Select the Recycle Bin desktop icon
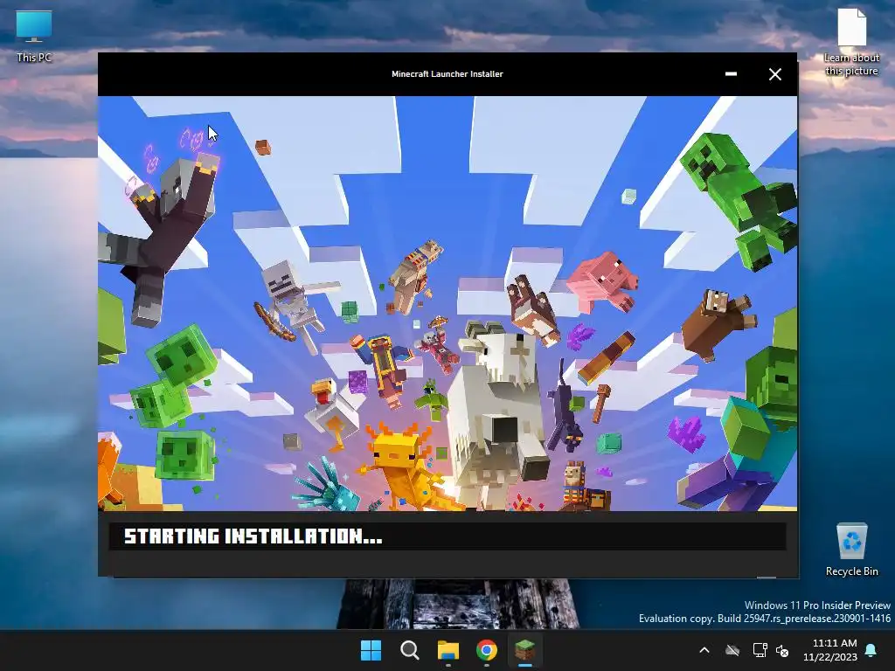 point(851,549)
